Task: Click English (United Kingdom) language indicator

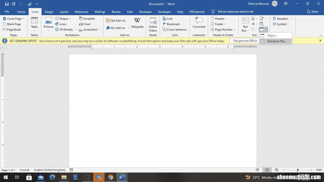Action: [x=50, y=170]
